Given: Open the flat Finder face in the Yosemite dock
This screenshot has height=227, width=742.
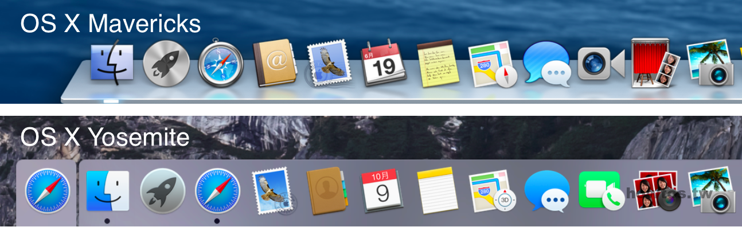Looking at the screenshot, I should (x=107, y=190).
